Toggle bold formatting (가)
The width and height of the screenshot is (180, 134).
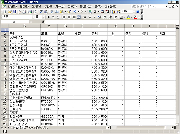tap(49, 17)
